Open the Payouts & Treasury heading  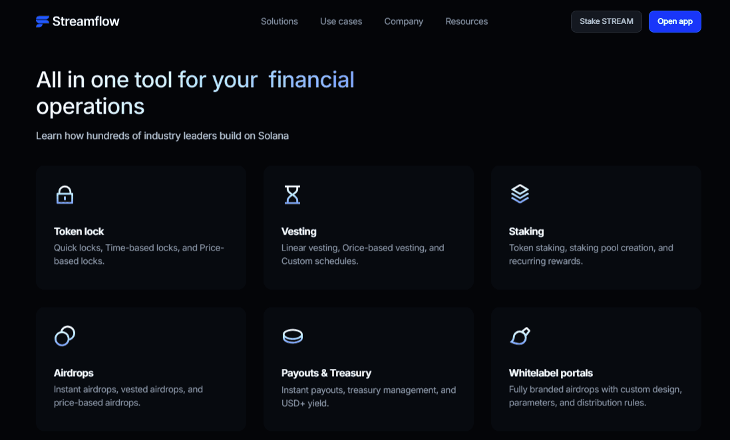click(x=326, y=373)
